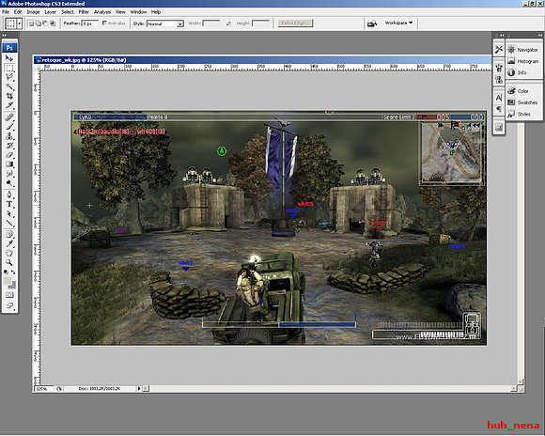Click the Photoshop Ps logo in toolbox
The image size is (545, 436).
click(x=9, y=48)
